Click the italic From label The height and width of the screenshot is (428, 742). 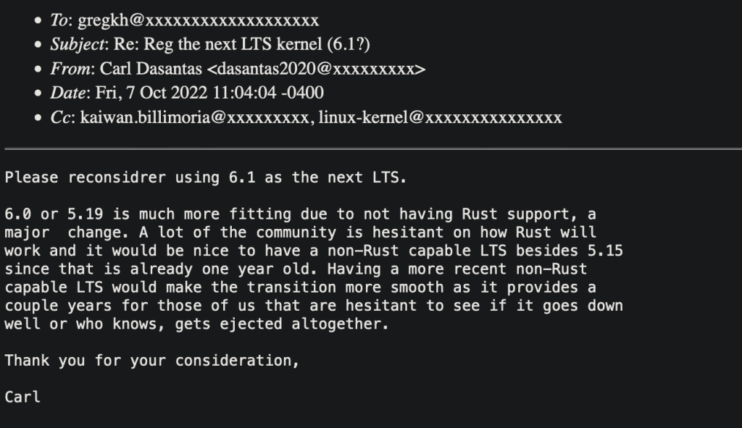(x=70, y=69)
